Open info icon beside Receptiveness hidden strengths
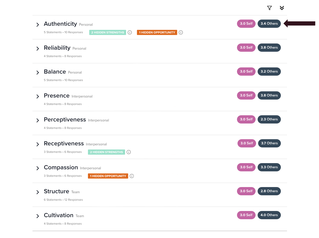Viewport: 319px width, 238px height. pyautogui.click(x=129, y=152)
